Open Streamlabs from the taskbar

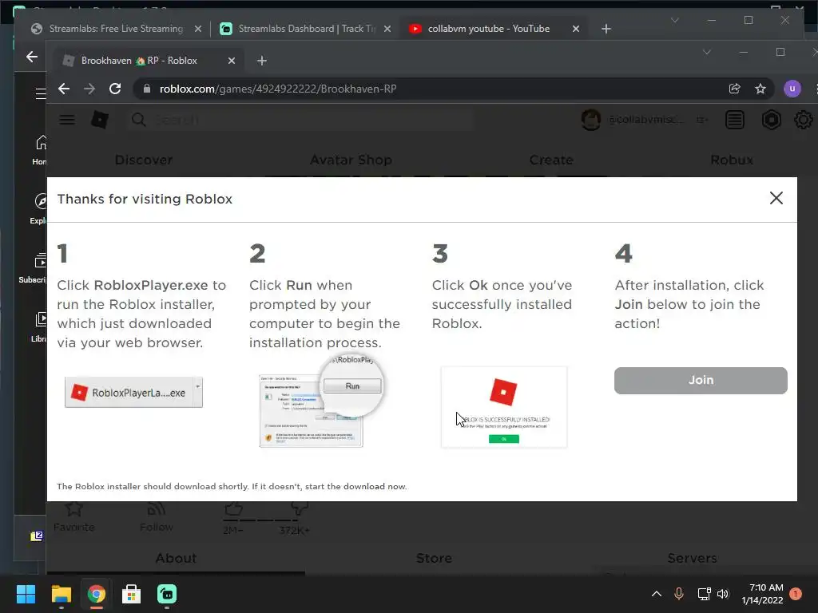pos(167,594)
